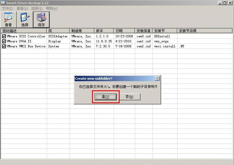This screenshot has width=234, height=165.
Task: Click the Smart Driver Backup title bar icon
Action: click(3, 3)
